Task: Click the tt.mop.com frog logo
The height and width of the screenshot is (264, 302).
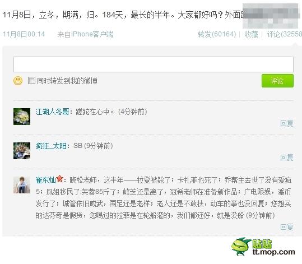Action: point(263,247)
